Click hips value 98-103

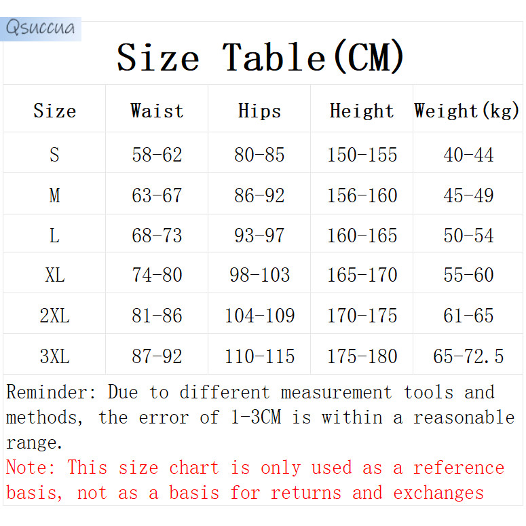pyautogui.click(x=259, y=275)
